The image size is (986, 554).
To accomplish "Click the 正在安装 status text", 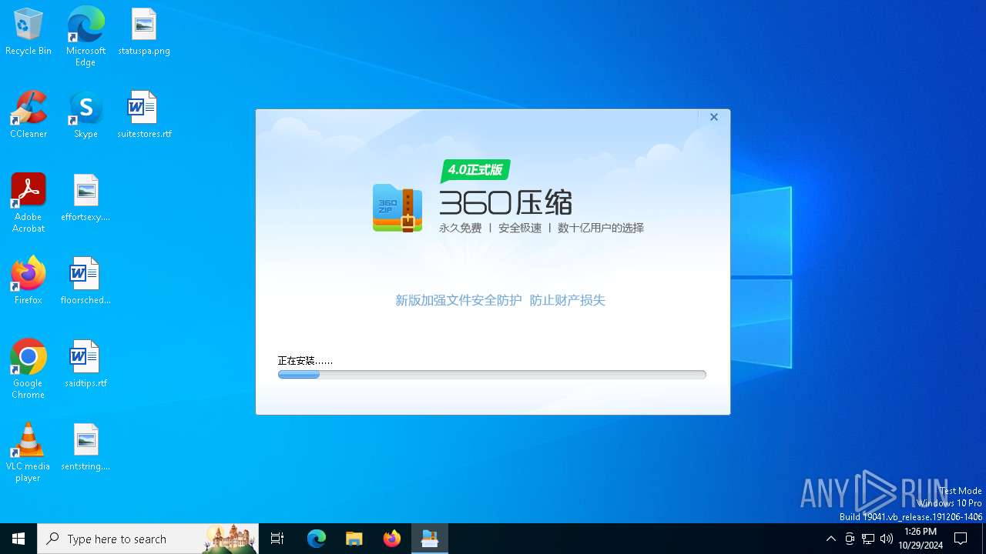I will tap(305, 360).
